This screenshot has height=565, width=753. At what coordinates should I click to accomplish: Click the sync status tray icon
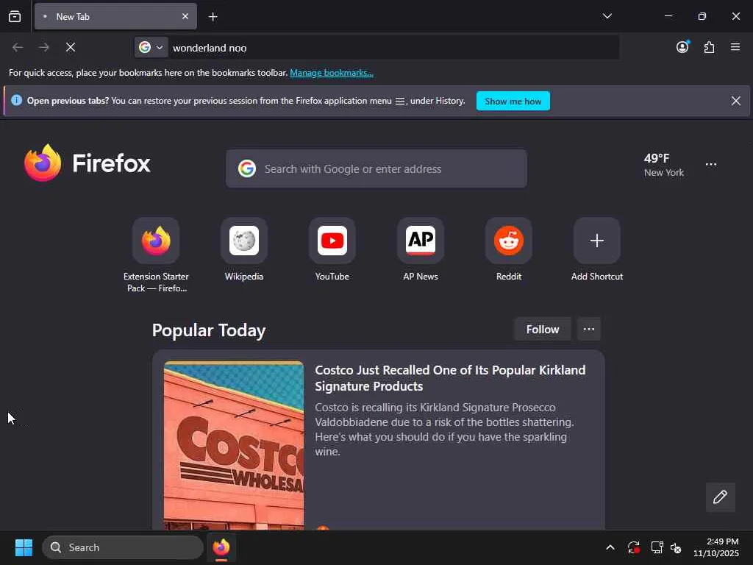pyautogui.click(x=633, y=547)
